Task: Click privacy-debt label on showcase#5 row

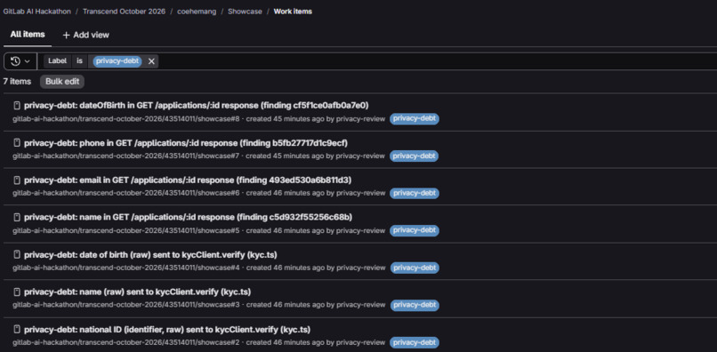Action: pos(415,230)
